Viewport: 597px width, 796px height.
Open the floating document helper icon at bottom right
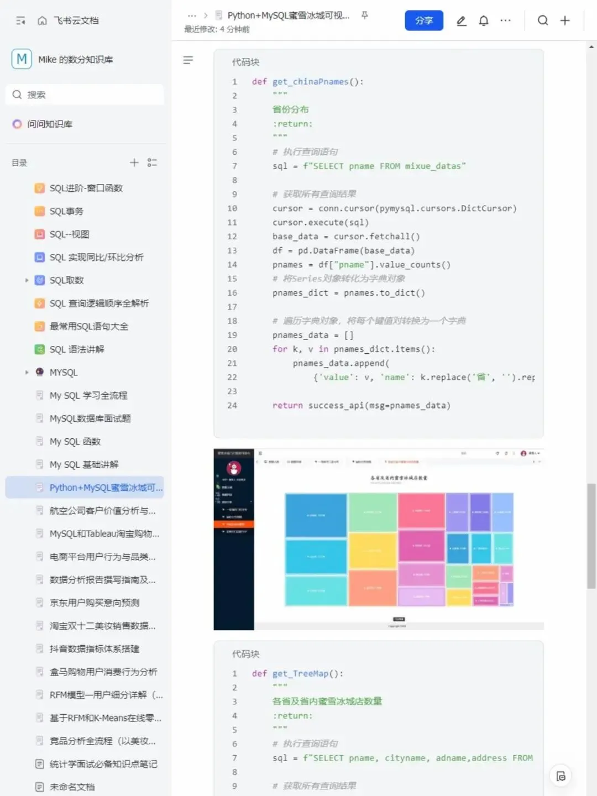pos(561,776)
